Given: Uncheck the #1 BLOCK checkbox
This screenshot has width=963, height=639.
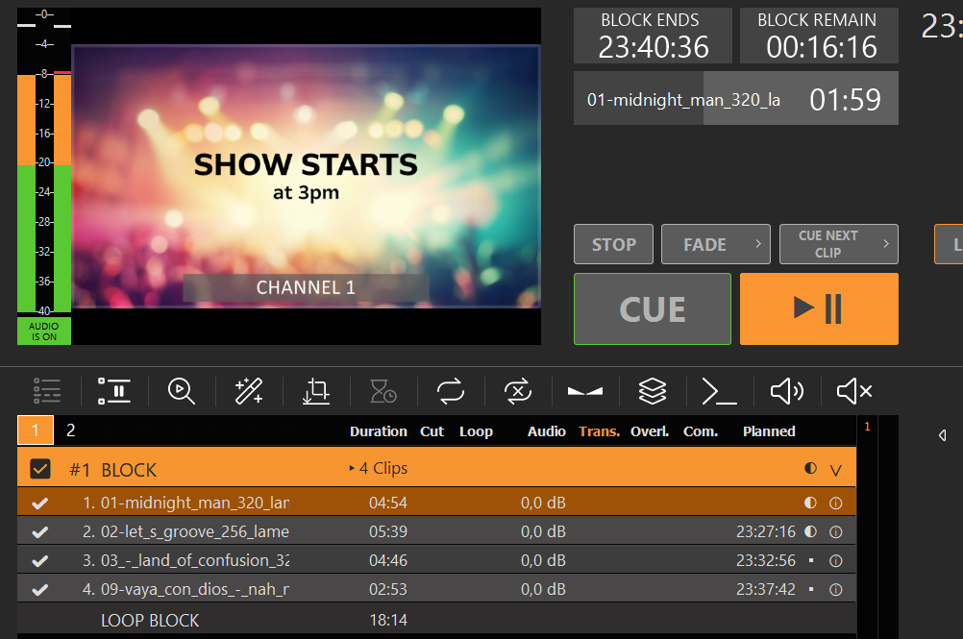Looking at the screenshot, I should (x=40, y=469).
